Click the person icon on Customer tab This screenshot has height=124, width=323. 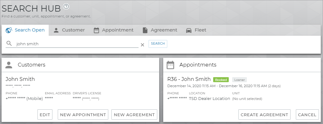pos(56,30)
